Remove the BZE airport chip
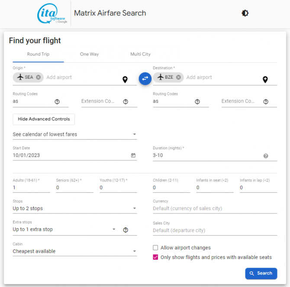 (x=179, y=77)
